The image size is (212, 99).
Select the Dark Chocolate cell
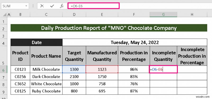46,76
